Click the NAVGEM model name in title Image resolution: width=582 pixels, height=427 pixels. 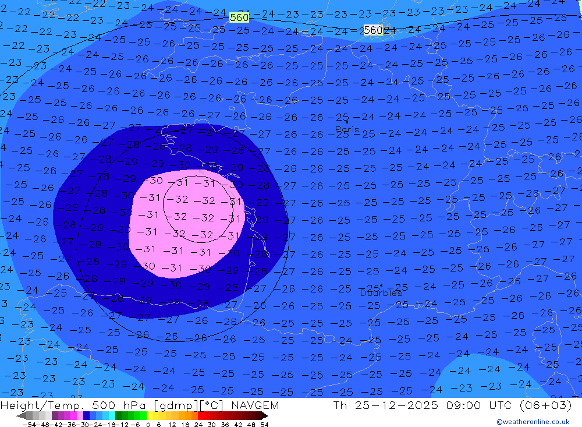[255, 405]
